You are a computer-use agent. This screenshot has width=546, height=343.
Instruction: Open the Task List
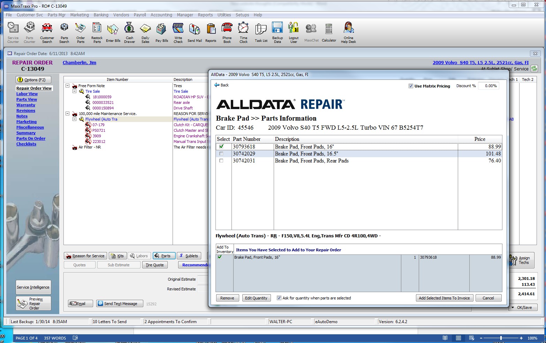(261, 33)
